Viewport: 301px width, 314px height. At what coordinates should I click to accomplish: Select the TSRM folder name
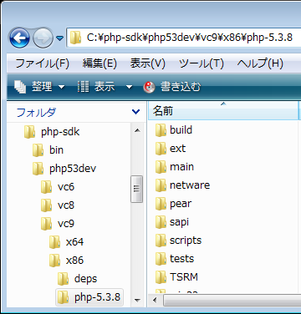pyautogui.click(x=184, y=277)
